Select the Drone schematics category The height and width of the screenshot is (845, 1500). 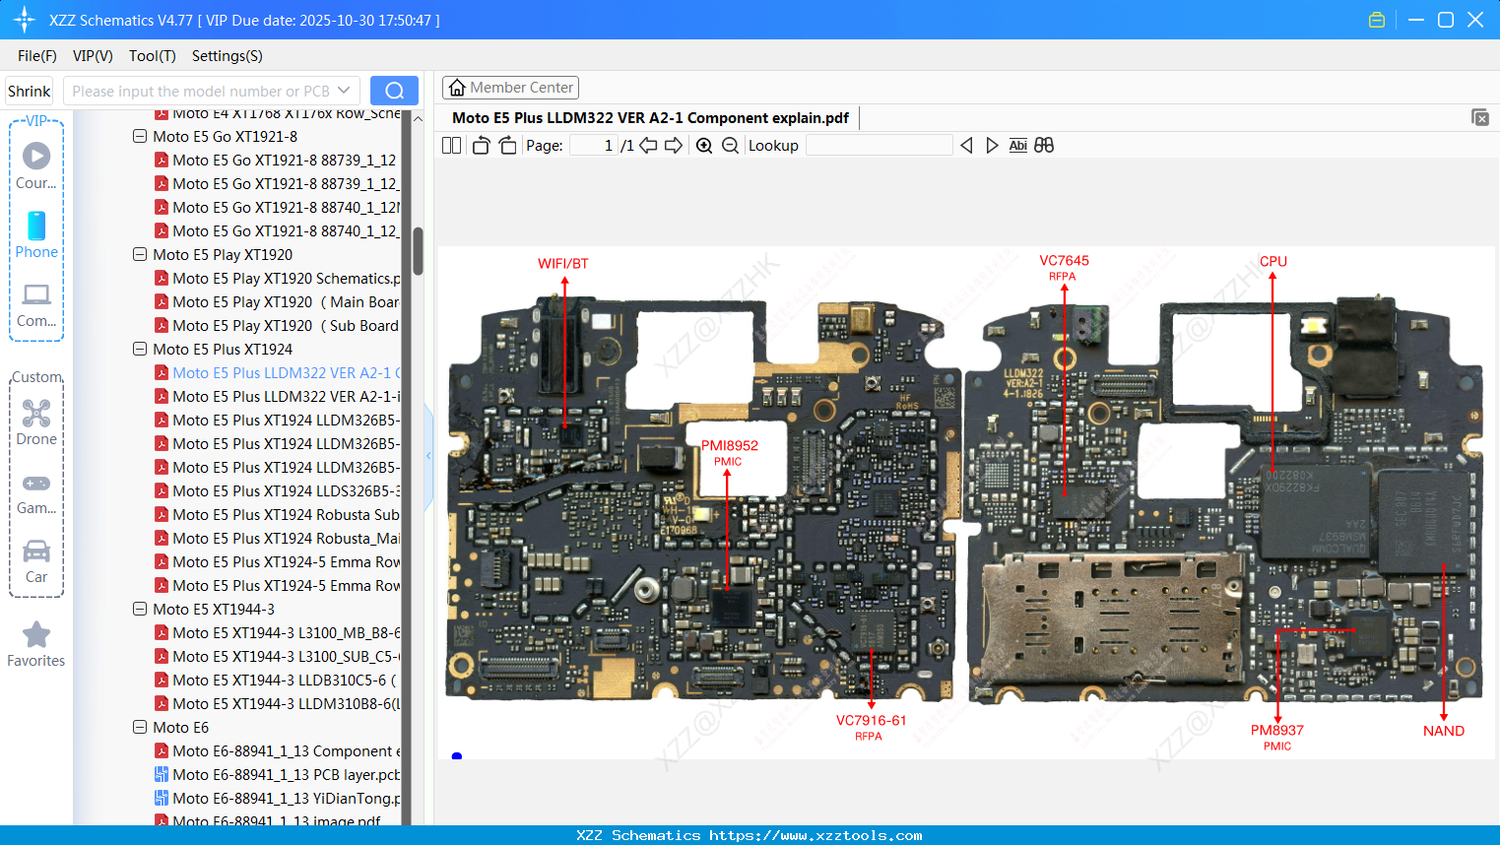pyautogui.click(x=36, y=422)
